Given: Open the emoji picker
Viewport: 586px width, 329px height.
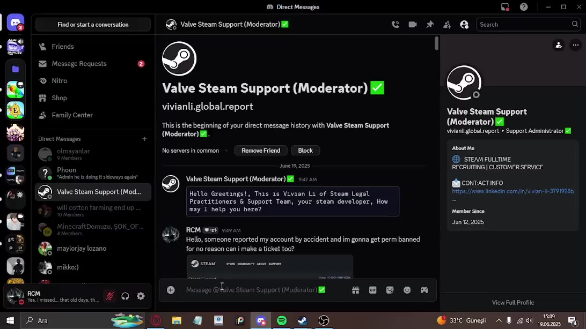Looking at the screenshot, I should coord(407,290).
